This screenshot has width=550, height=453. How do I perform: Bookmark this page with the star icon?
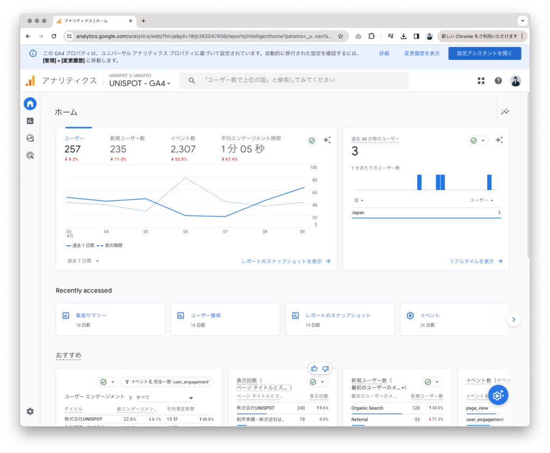click(340, 36)
